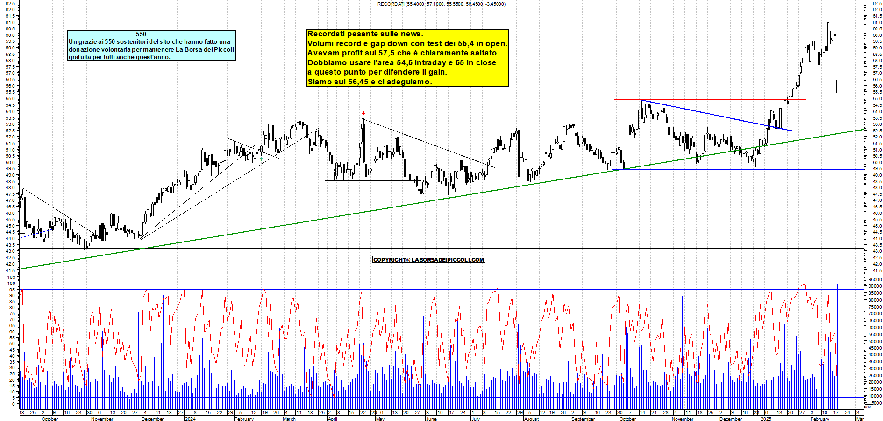883x421 pixels.
Task: Click the green up-arrow marker in February 2024
Action: pos(261,159)
